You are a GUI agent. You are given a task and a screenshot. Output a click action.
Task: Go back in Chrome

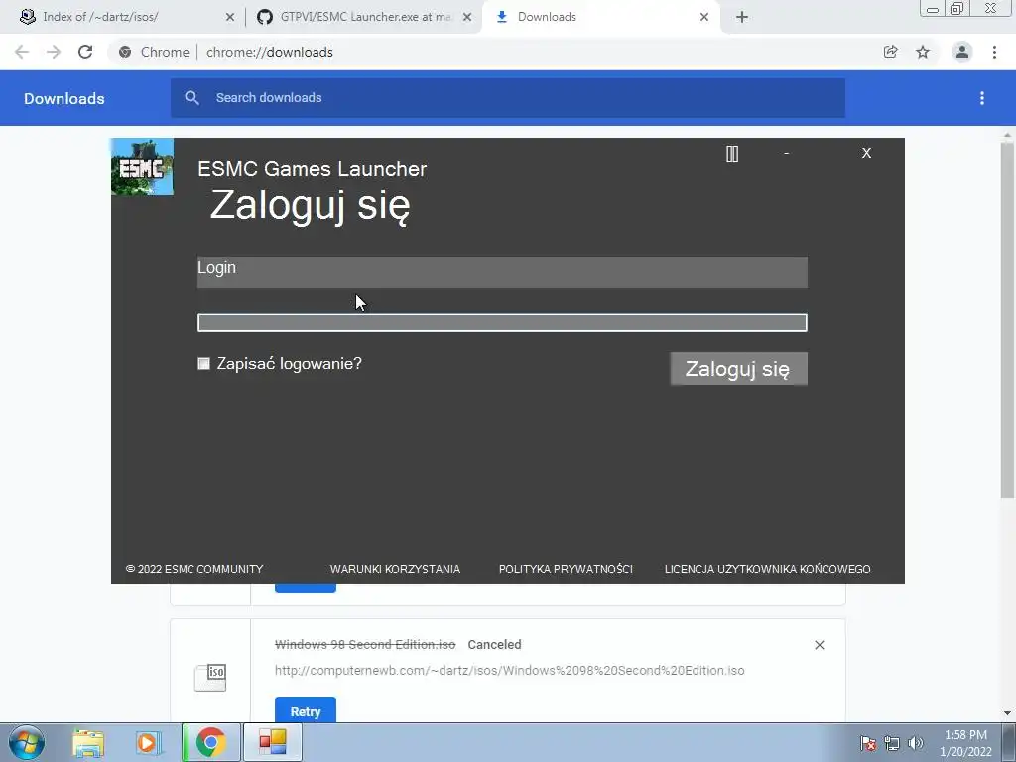(x=22, y=52)
